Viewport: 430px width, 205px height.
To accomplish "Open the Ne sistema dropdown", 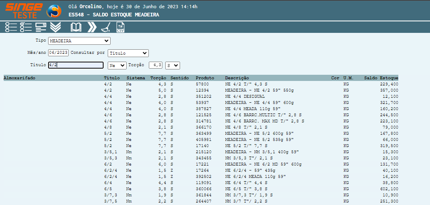I will point(117,65).
